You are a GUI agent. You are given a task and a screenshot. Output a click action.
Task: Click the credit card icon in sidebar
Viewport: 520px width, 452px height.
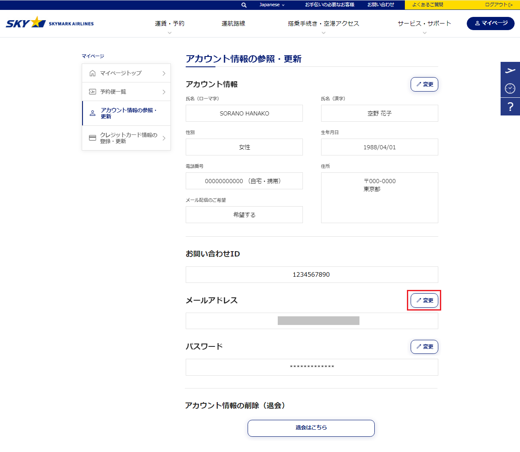pyautogui.click(x=92, y=138)
